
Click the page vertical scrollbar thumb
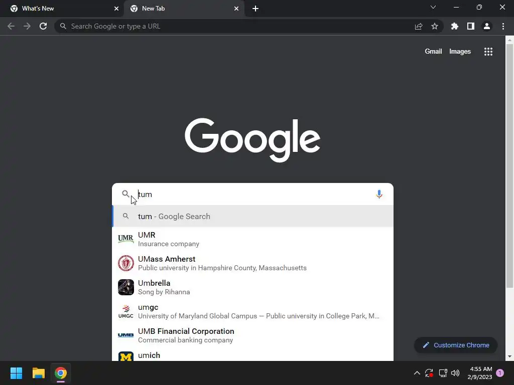[x=509, y=166]
